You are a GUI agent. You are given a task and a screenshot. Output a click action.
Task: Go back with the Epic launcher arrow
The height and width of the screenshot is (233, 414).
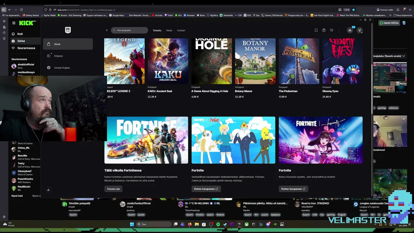[107, 30]
